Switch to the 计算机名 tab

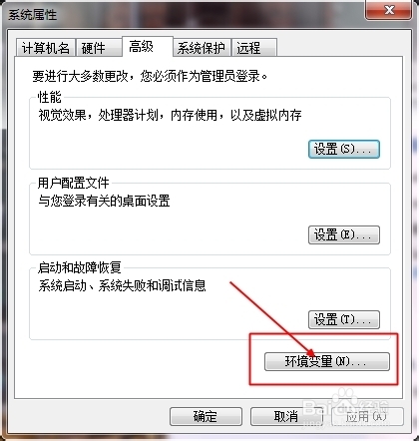click(x=46, y=48)
